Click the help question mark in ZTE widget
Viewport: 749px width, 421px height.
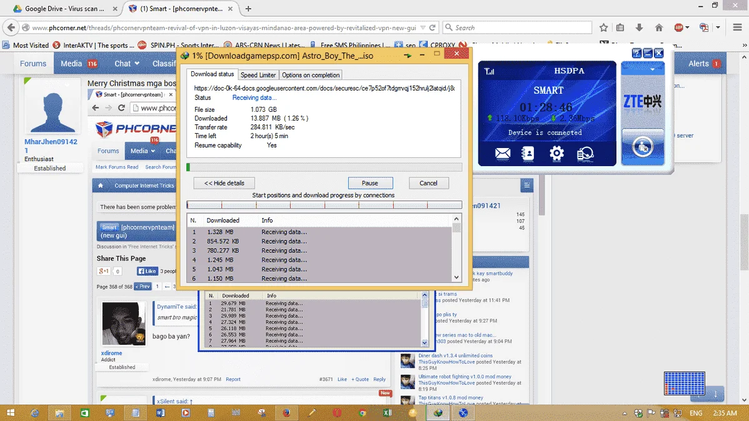[x=636, y=54]
